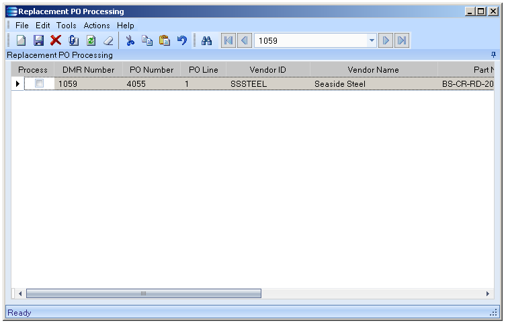Select the Vendor ID cell SSSTEEL

268,84
